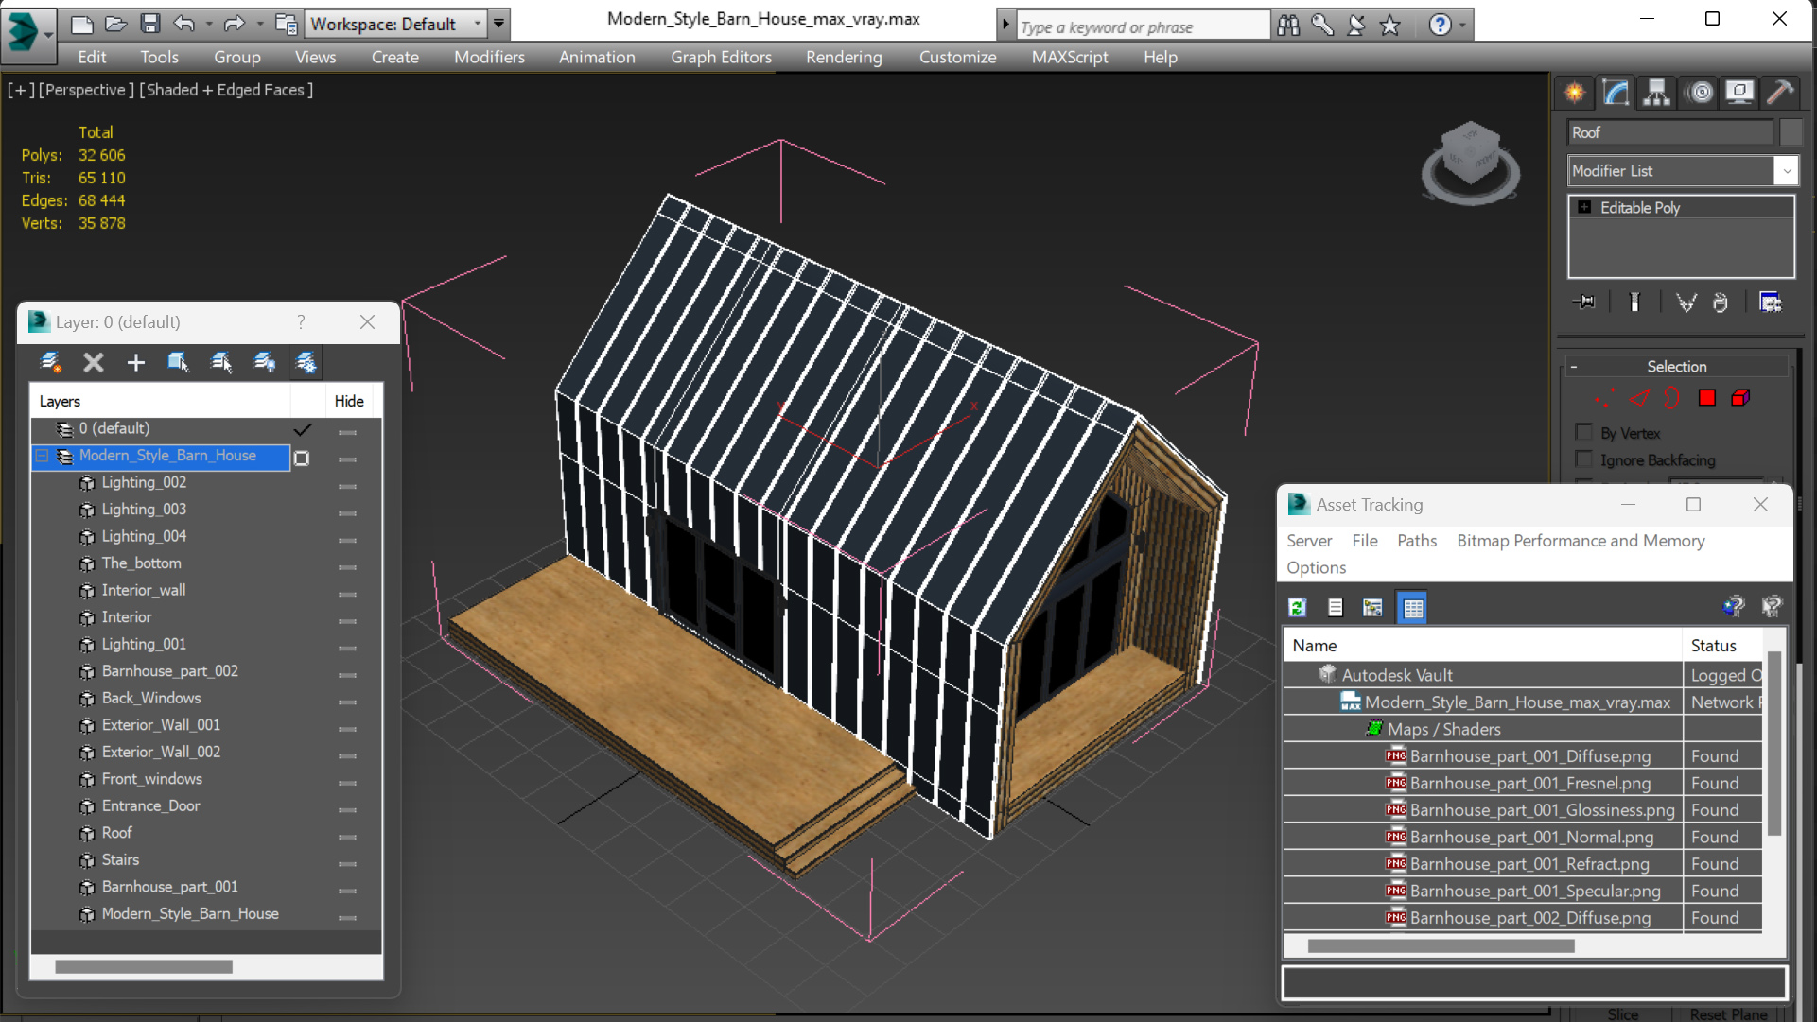Create a new layer with plus icon
Viewport: 1817px width, 1022px height.
[135, 362]
